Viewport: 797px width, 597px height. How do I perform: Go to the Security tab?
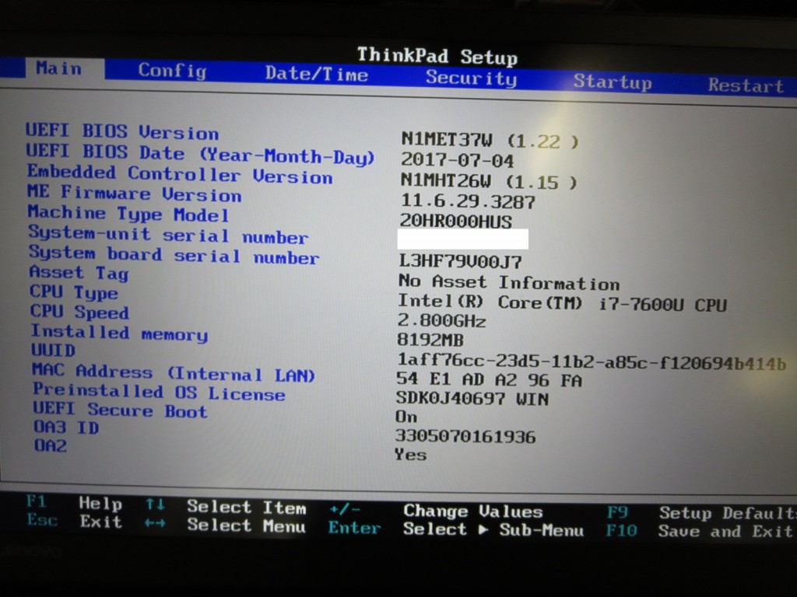pos(471,79)
